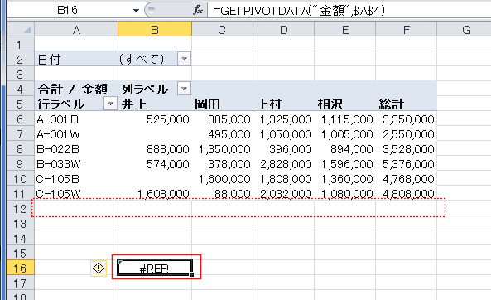This screenshot has width=491, height=300.
Task: Open the 日付 filter dropdown
Action: pos(184,59)
